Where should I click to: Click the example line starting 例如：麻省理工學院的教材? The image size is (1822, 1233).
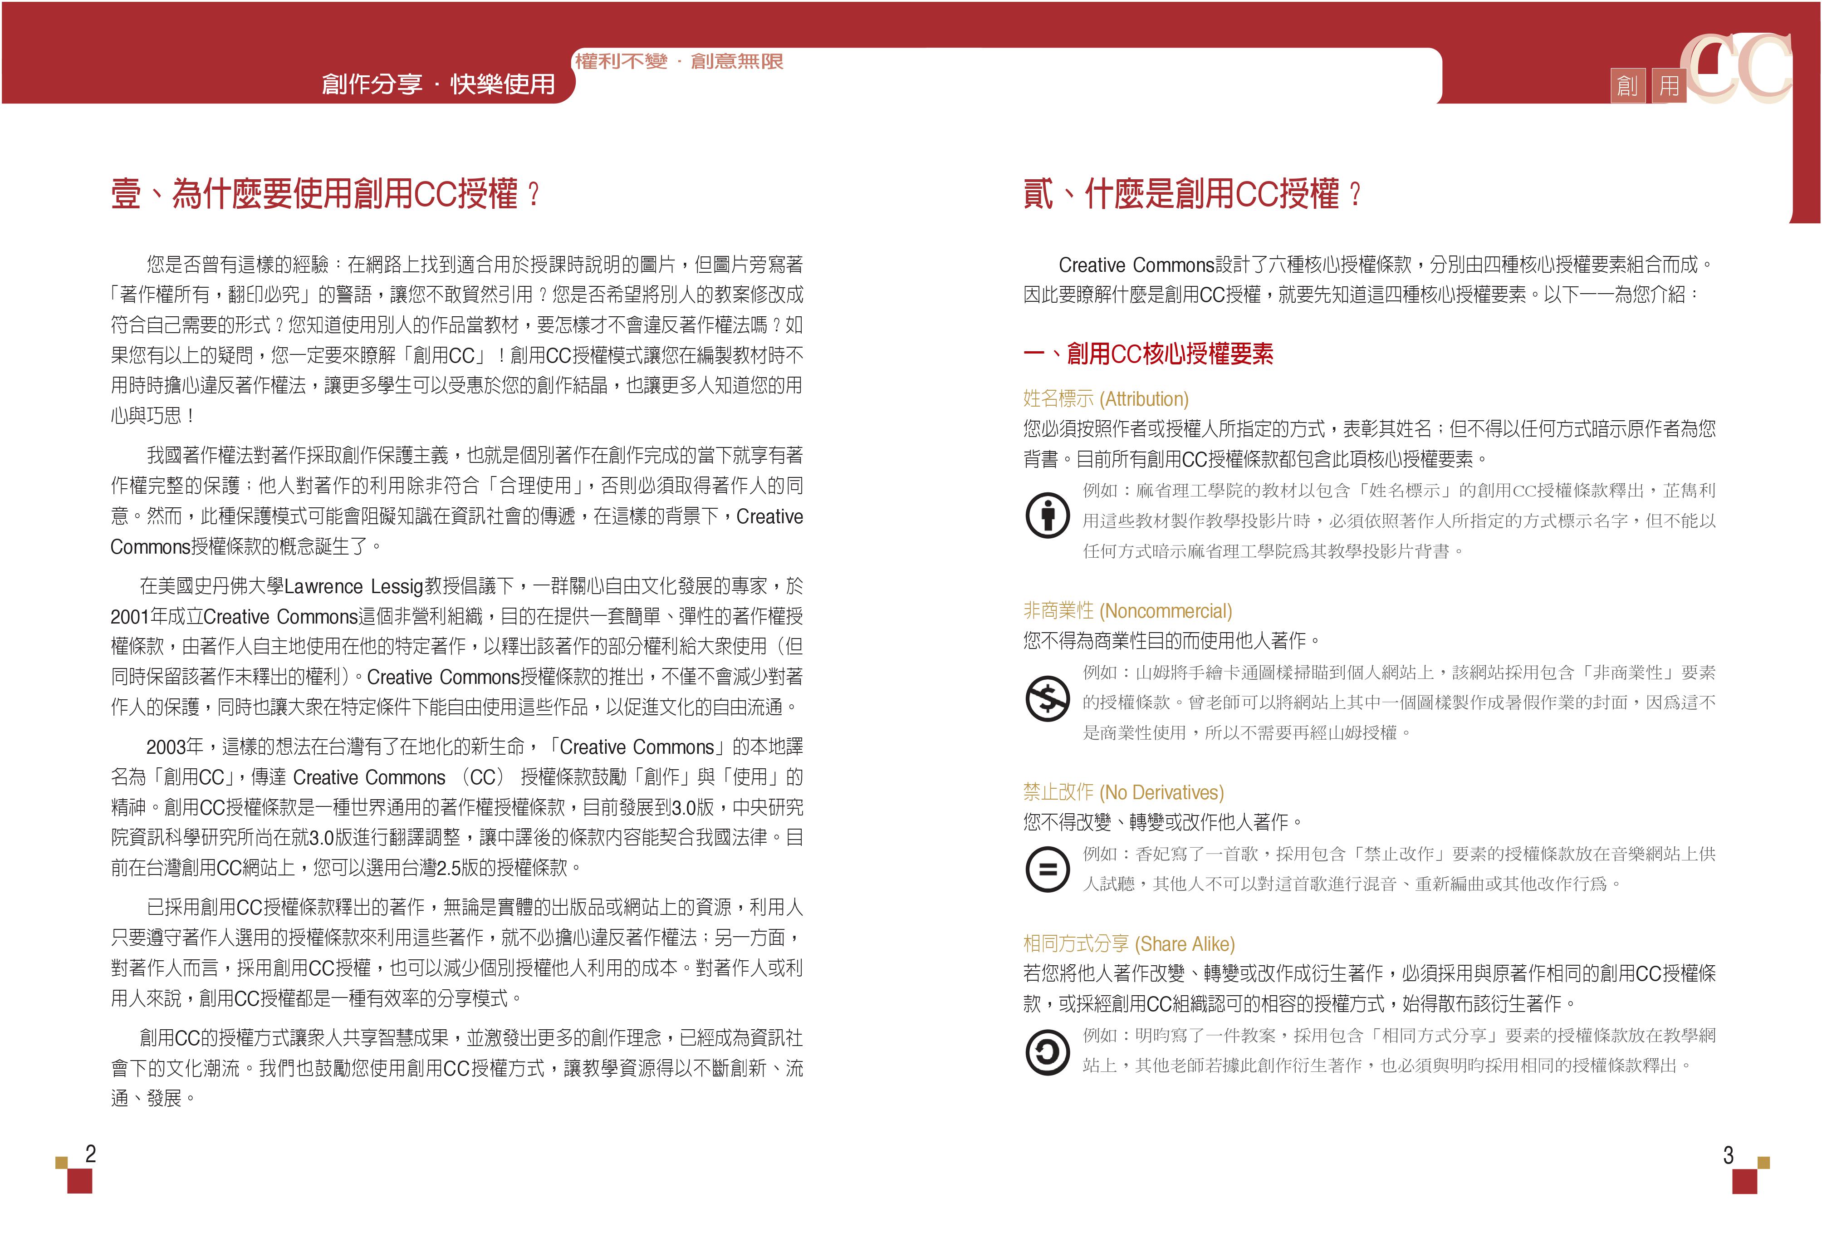tap(1400, 491)
